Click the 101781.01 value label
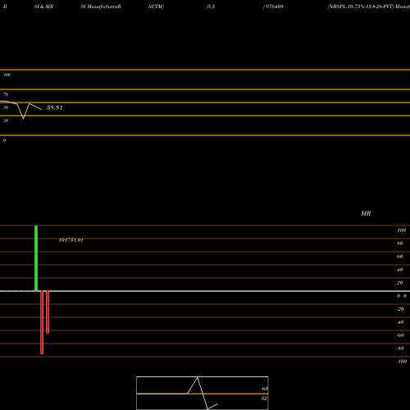The width and height of the screenshot is (410, 410). pyautogui.click(x=71, y=240)
